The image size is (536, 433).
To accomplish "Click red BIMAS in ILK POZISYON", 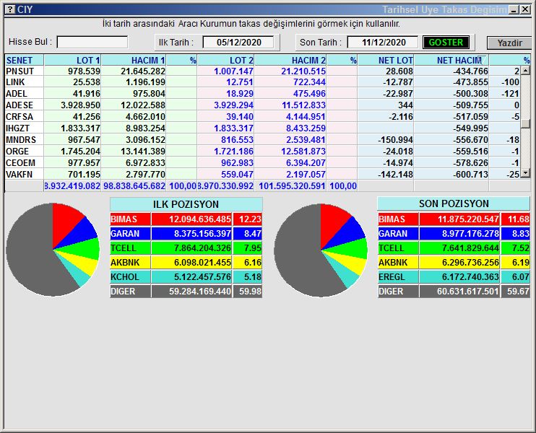I will [130, 219].
